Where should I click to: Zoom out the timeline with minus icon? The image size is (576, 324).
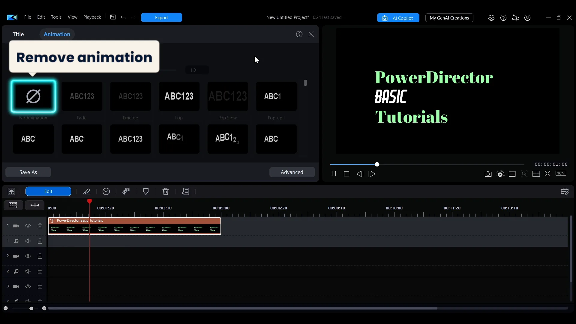click(6, 308)
